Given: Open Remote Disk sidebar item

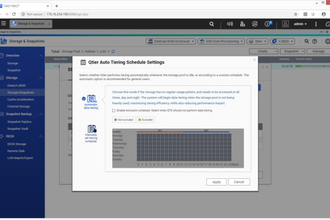Looking at the screenshot, I should click(x=16, y=151).
